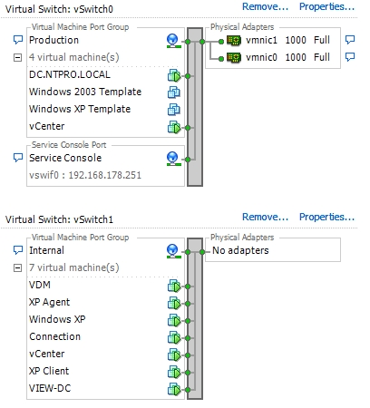Click the info bubble next to vmnic0

350,57
